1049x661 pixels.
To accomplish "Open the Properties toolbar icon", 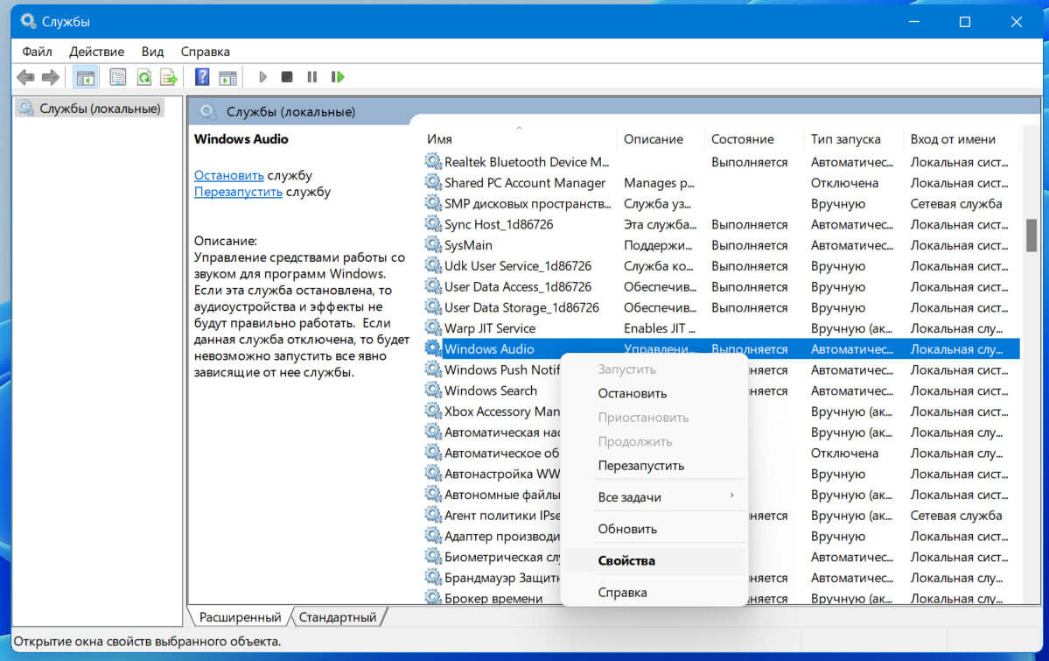I will click(x=118, y=77).
